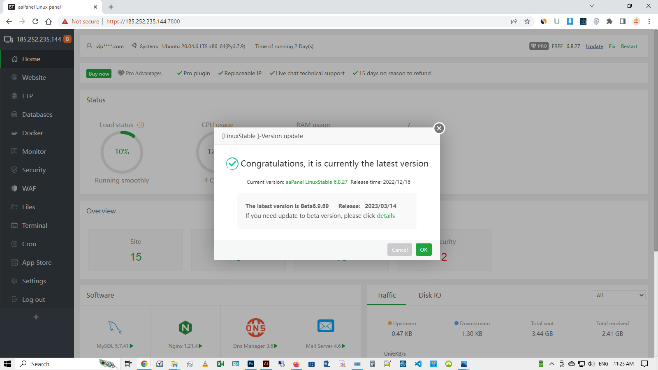Click the Dns Manager 3.6 icon
658x370 pixels.
pos(255,327)
